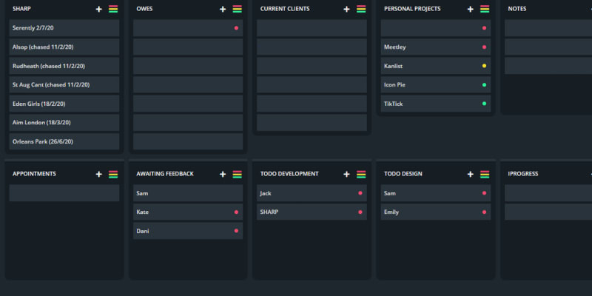Add a card to PERSONAL PROJECTS list
This screenshot has width=592, height=296.
471,9
